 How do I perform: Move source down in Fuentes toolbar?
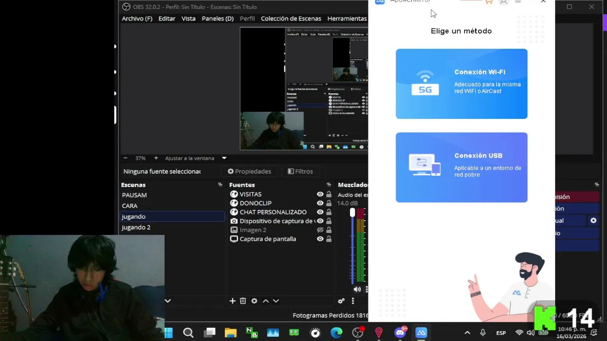(276, 301)
